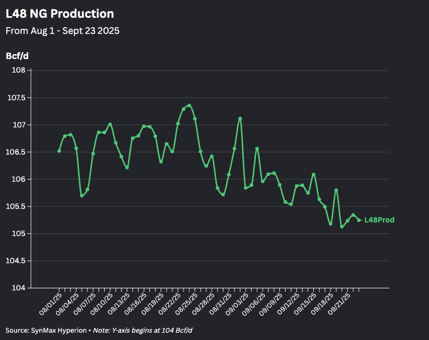Select the highest data point above 107.25
The width and height of the screenshot is (429, 340).
point(189,105)
